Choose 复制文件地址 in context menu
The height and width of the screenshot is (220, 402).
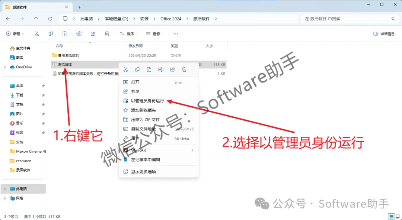pos(159,129)
